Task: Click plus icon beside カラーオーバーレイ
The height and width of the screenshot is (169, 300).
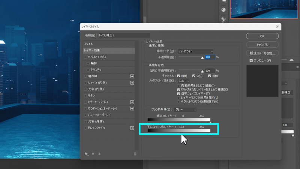Action: pyautogui.click(x=132, y=102)
